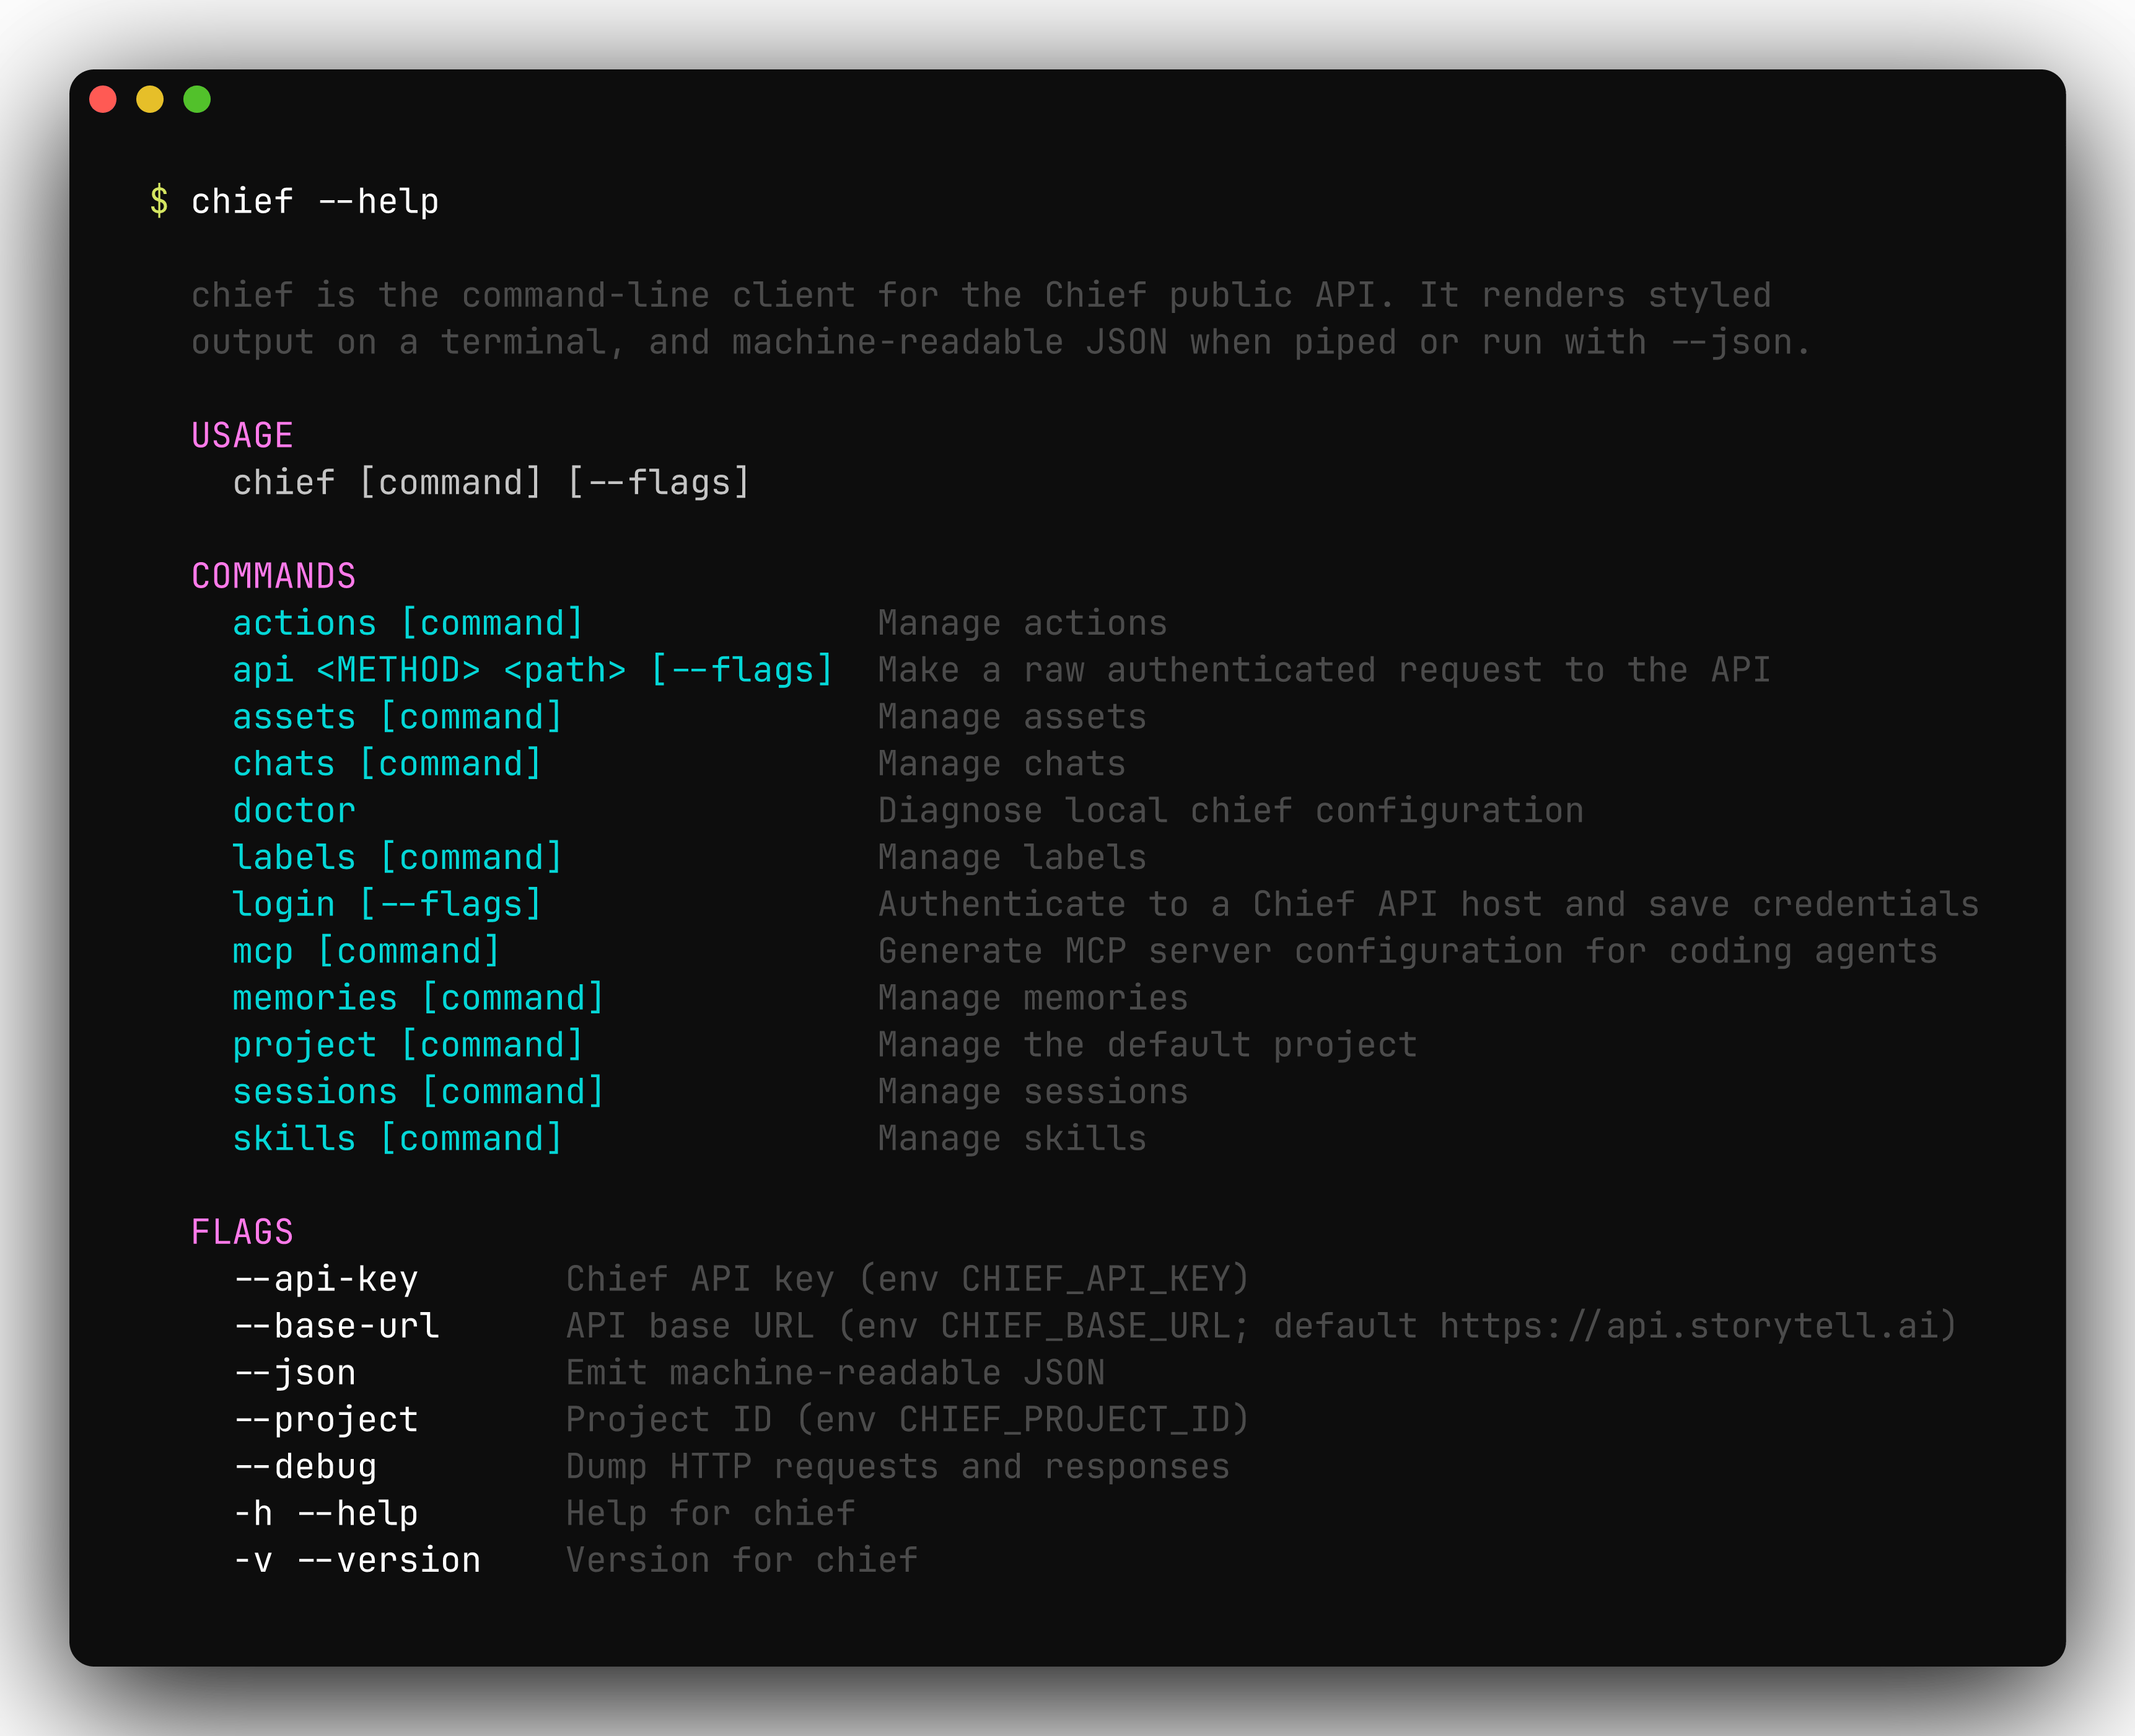The height and width of the screenshot is (1736, 2135).
Task: Click the 'project [command]' entry
Action: [408, 1045]
